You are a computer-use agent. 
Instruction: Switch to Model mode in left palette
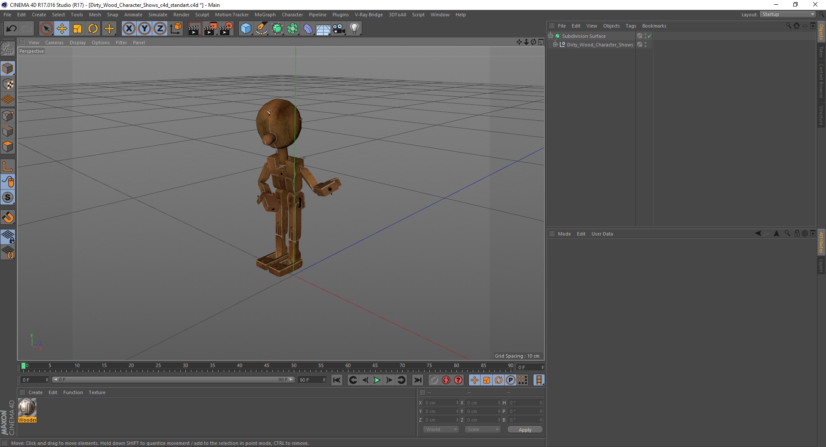(8, 69)
